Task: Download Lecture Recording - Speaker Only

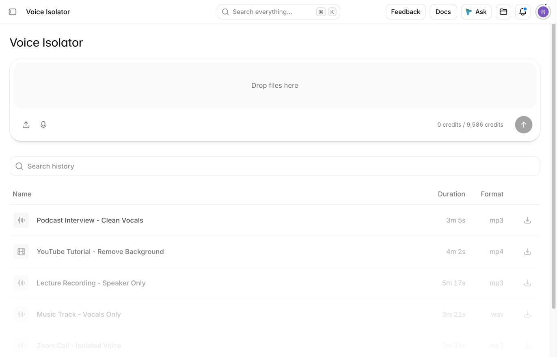Action: tap(527, 283)
